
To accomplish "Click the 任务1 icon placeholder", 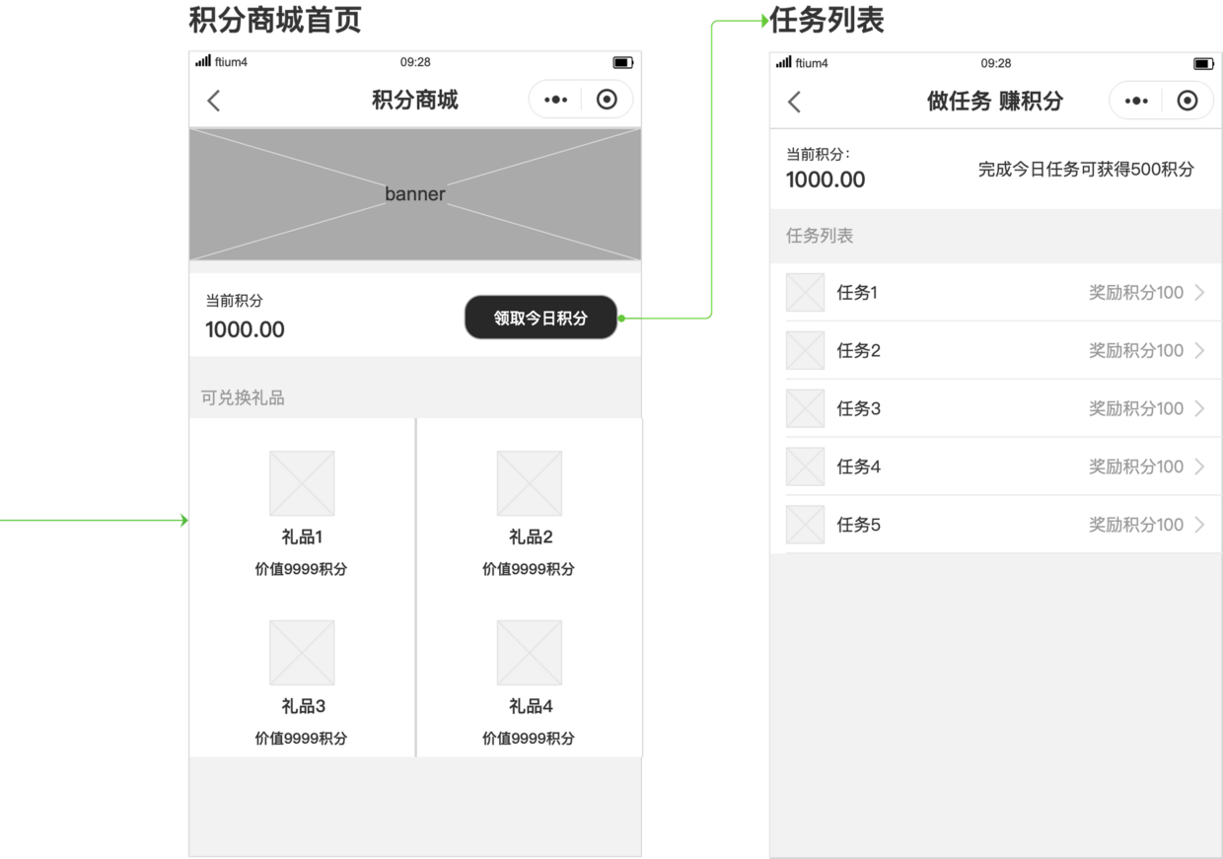I will tap(805, 293).
